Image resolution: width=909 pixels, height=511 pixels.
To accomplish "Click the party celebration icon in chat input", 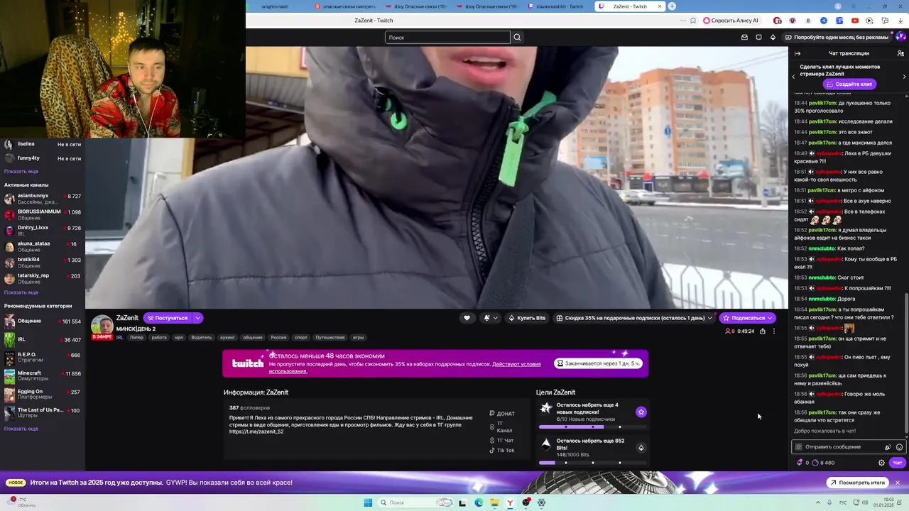I will click(x=888, y=447).
